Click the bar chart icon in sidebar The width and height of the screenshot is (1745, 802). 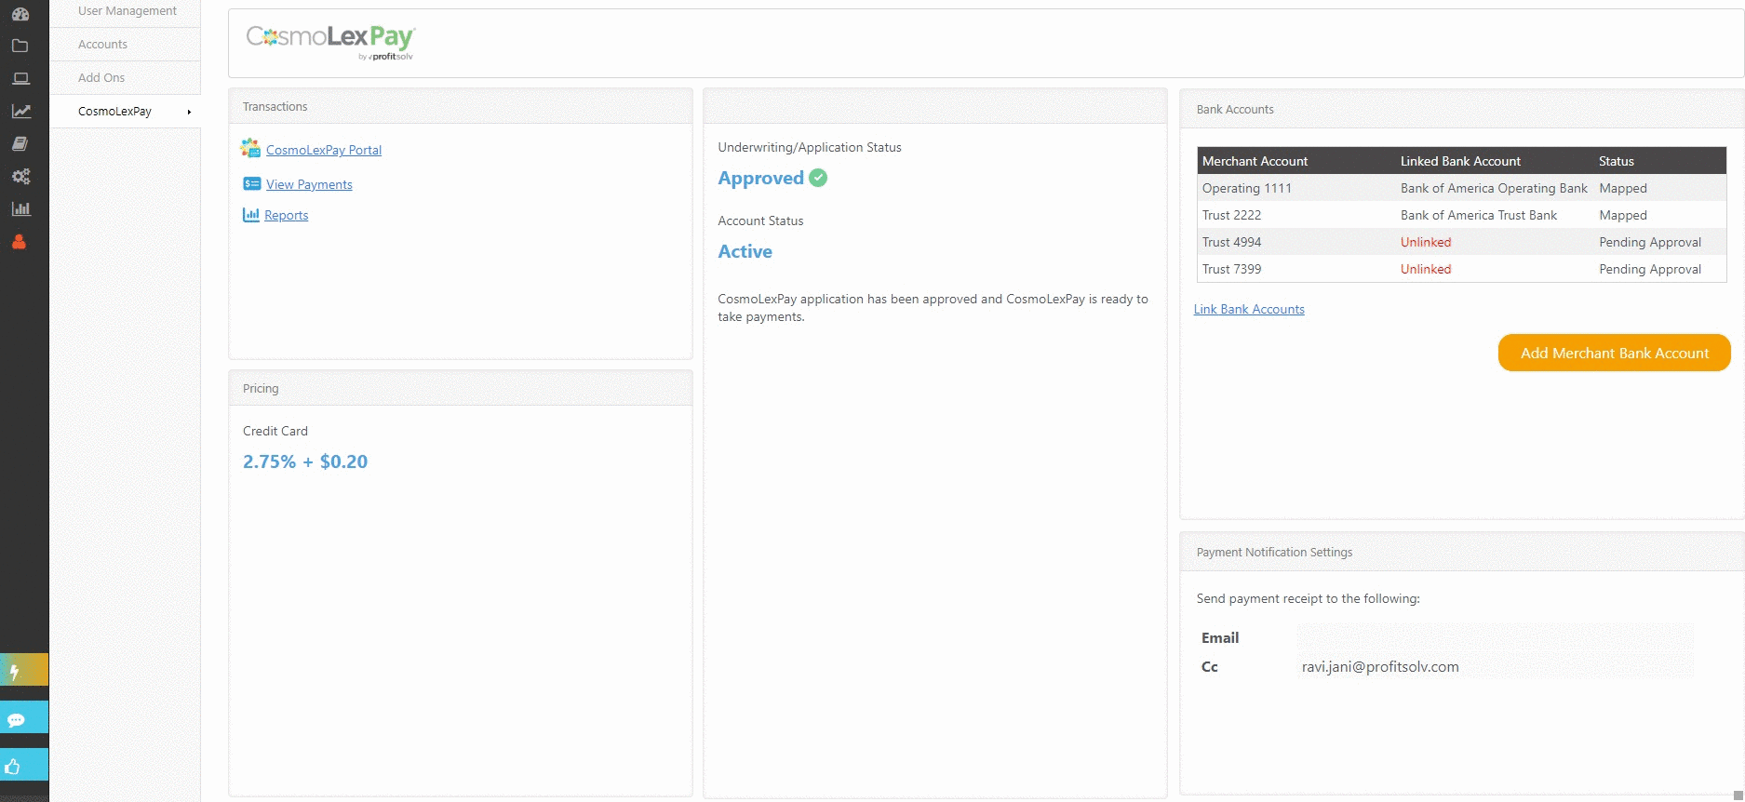(x=20, y=208)
